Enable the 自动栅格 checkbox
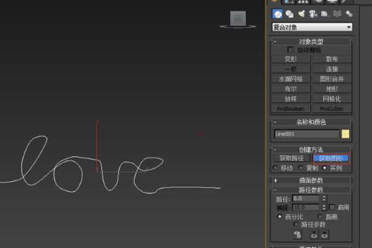 tap(290, 50)
